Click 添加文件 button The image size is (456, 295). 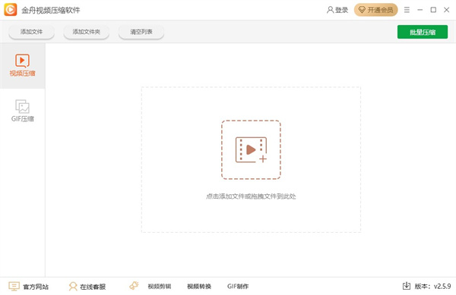pyautogui.click(x=31, y=32)
